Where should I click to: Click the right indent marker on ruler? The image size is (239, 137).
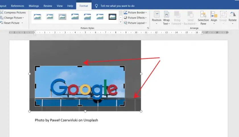point(202,33)
